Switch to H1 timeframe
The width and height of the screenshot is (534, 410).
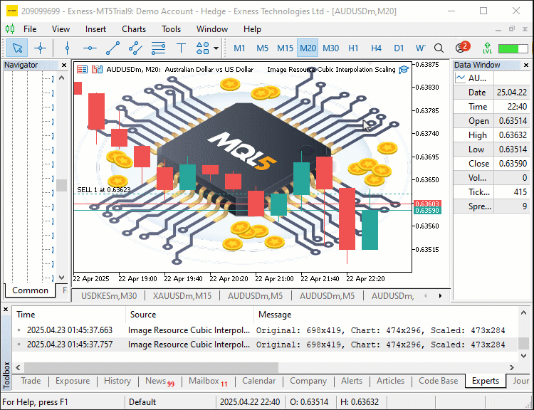(353, 48)
